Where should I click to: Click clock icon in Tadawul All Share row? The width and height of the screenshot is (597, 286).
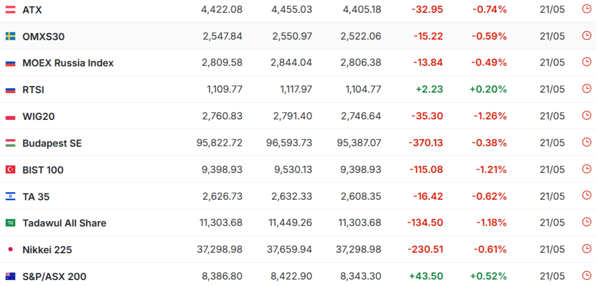[x=586, y=222]
